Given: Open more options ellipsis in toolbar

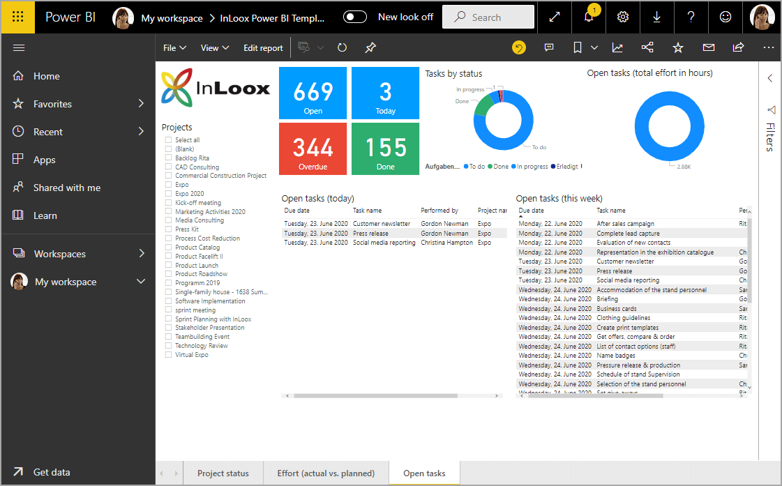Looking at the screenshot, I should coord(768,48).
